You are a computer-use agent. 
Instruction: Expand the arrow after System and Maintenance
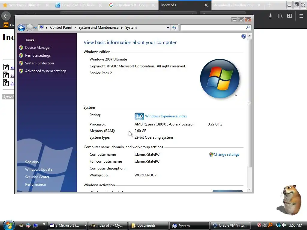tap(122, 28)
